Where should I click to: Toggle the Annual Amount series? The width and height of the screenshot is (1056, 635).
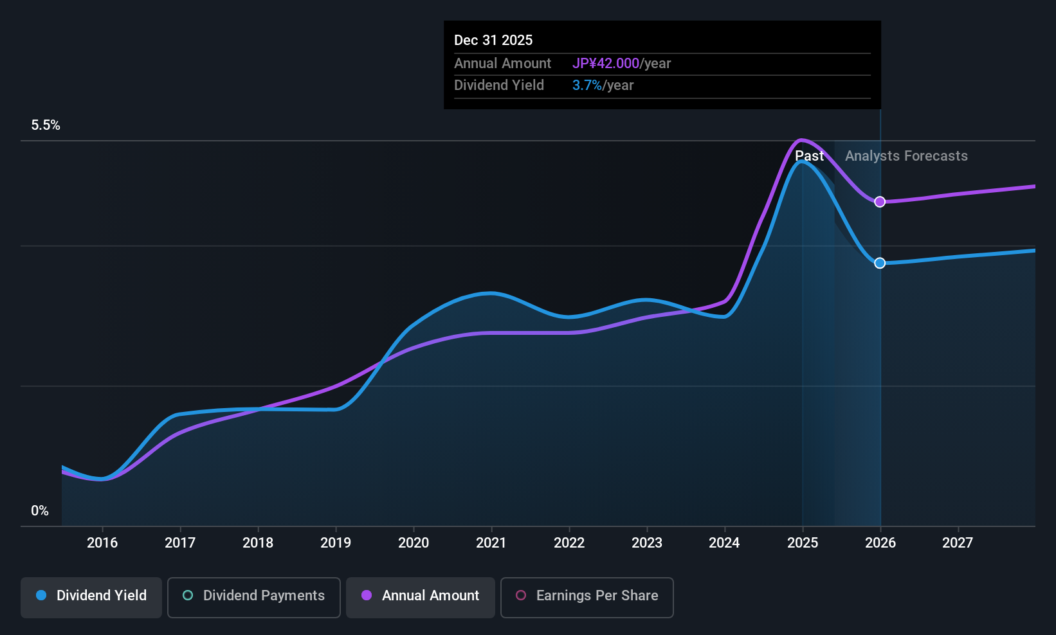[x=421, y=597]
